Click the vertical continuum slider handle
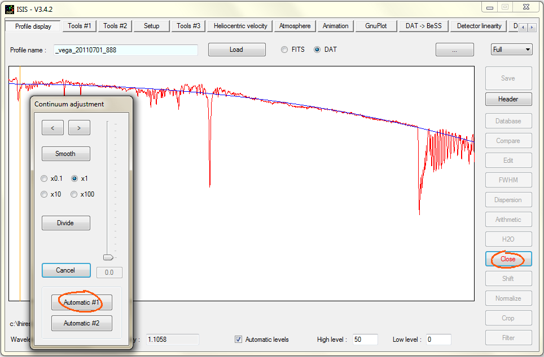This screenshot has height=357, width=544. pyautogui.click(x=108, y=257)
